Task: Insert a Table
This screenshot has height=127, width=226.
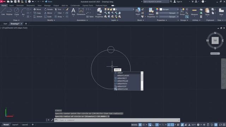Action: [90, 17]
